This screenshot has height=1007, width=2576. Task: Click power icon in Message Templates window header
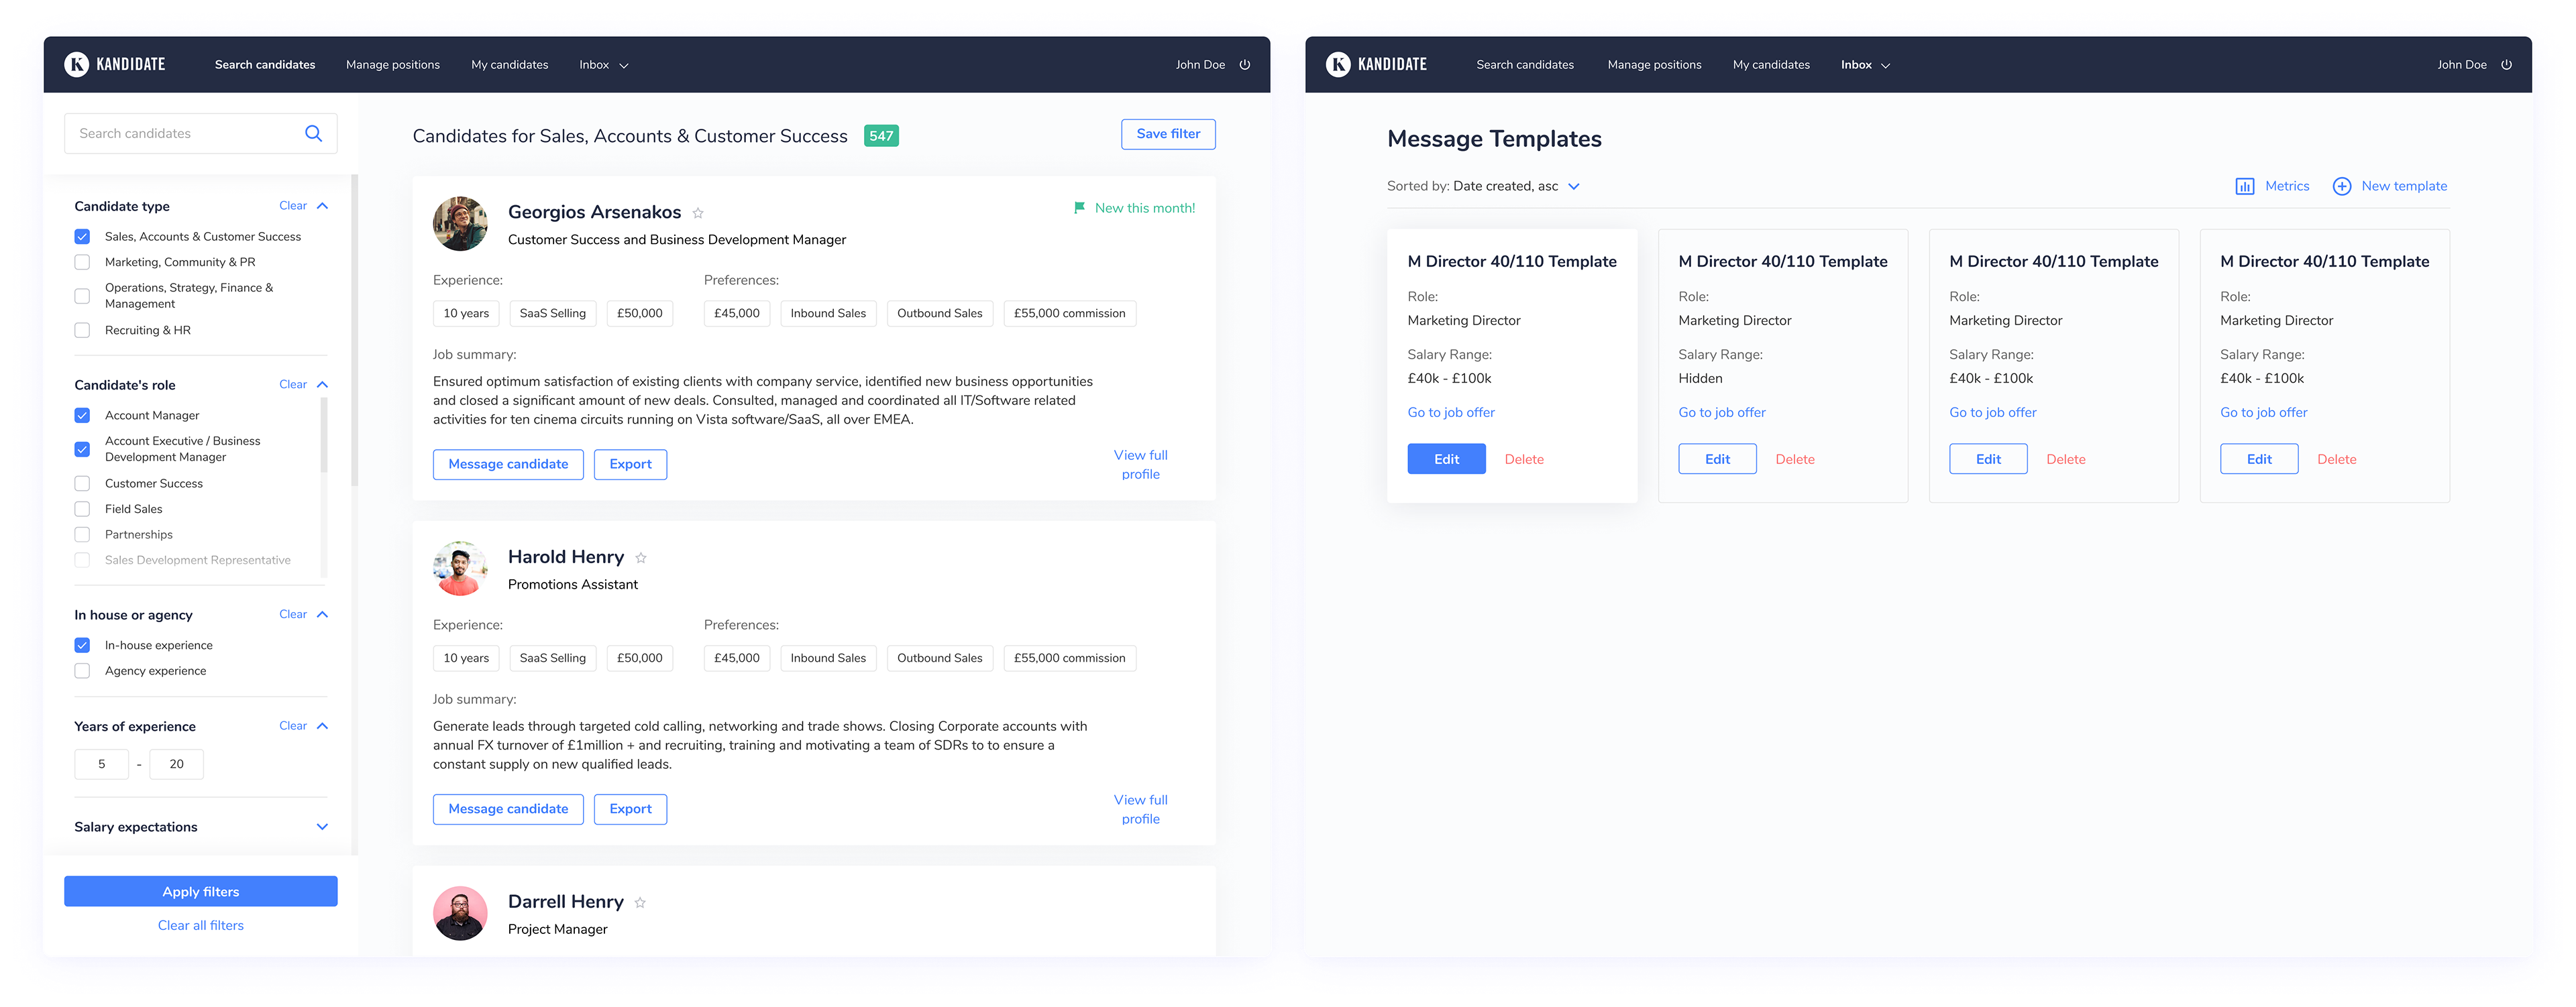(x=2506, y=65)
